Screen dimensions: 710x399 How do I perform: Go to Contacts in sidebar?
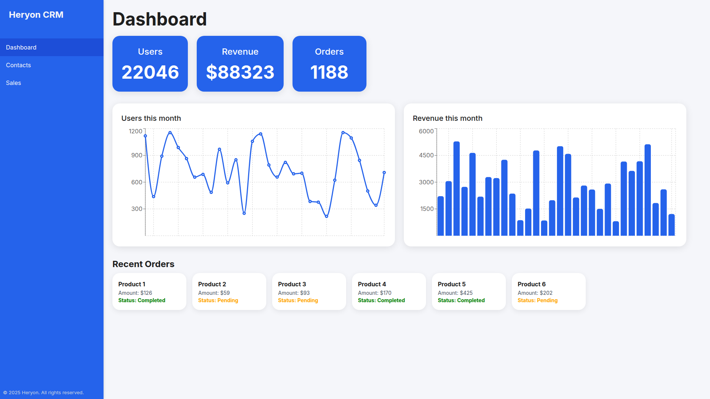[18, 65]
